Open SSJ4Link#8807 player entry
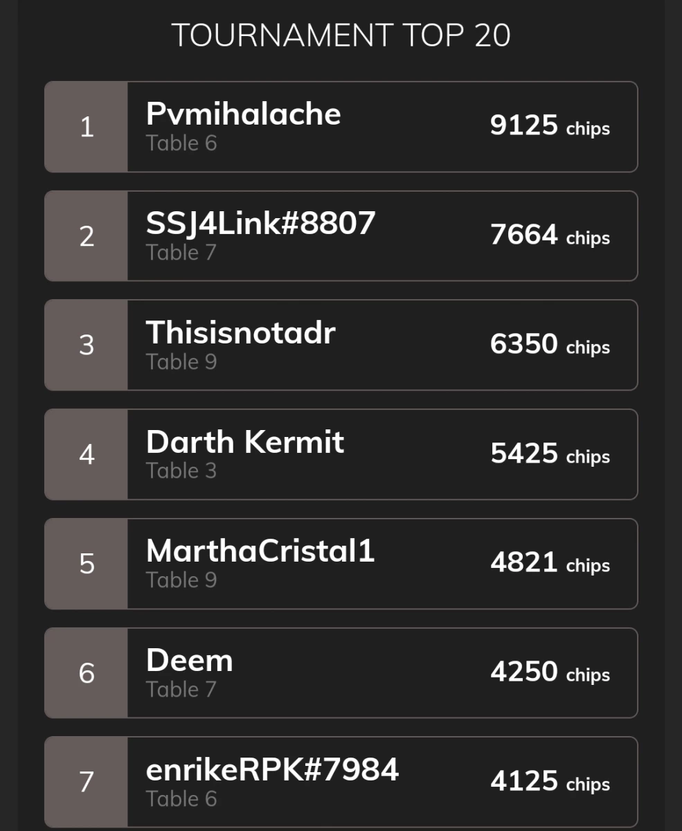Screen dimensions: 682x831 click(341, 236)
